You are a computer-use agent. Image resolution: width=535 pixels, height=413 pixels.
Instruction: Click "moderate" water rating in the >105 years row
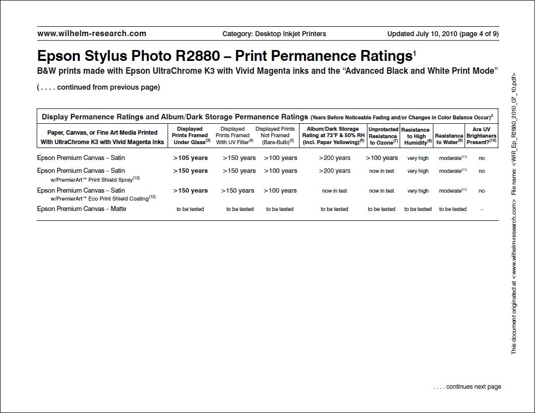452,158
